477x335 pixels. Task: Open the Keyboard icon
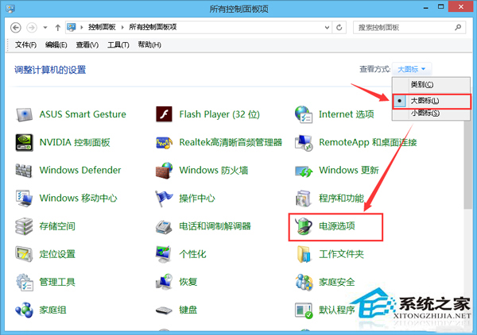pyautogui.click(x=164, y=310)
